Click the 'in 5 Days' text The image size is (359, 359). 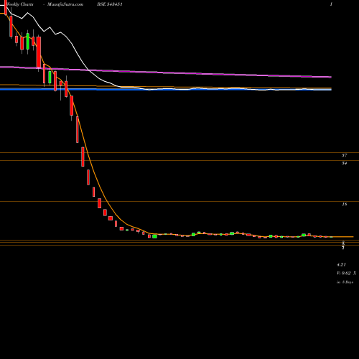click(x=345, y=282)
